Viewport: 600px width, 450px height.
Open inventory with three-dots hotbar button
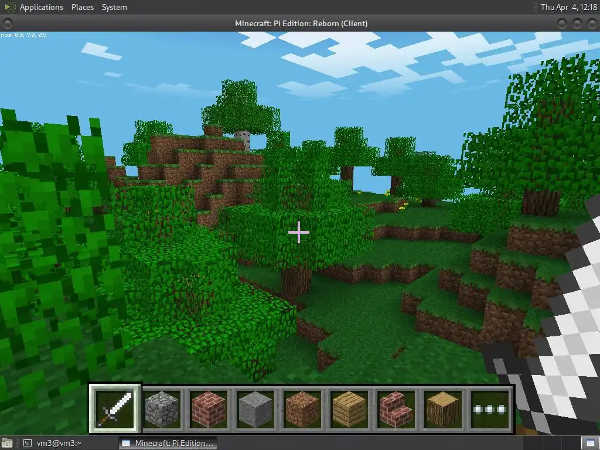coord(489,409)
